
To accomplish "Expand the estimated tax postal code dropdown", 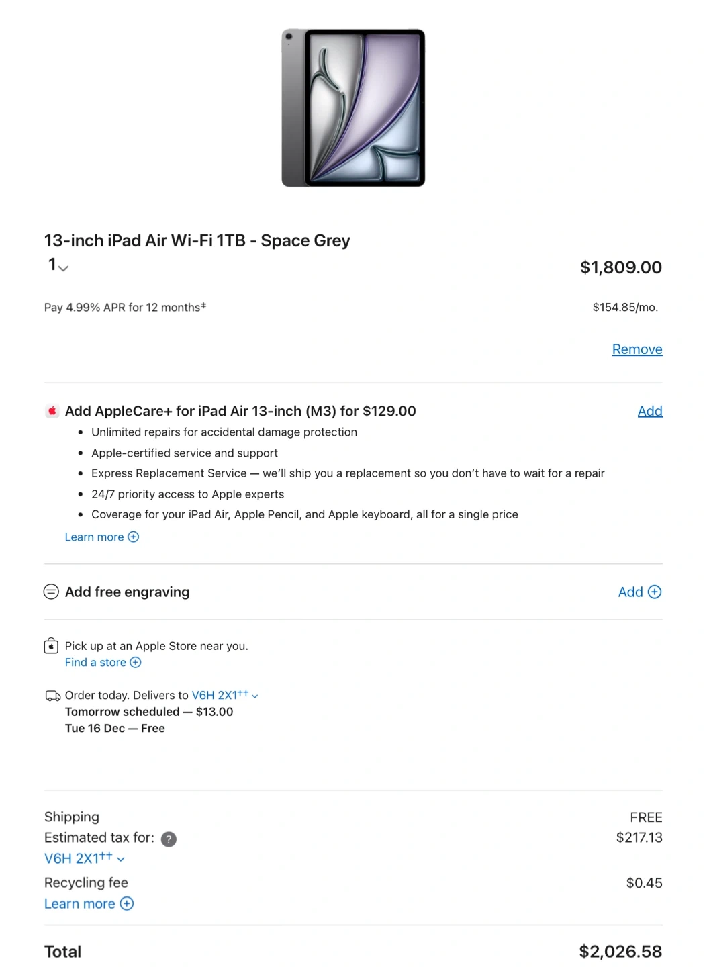I will [85, 858].
